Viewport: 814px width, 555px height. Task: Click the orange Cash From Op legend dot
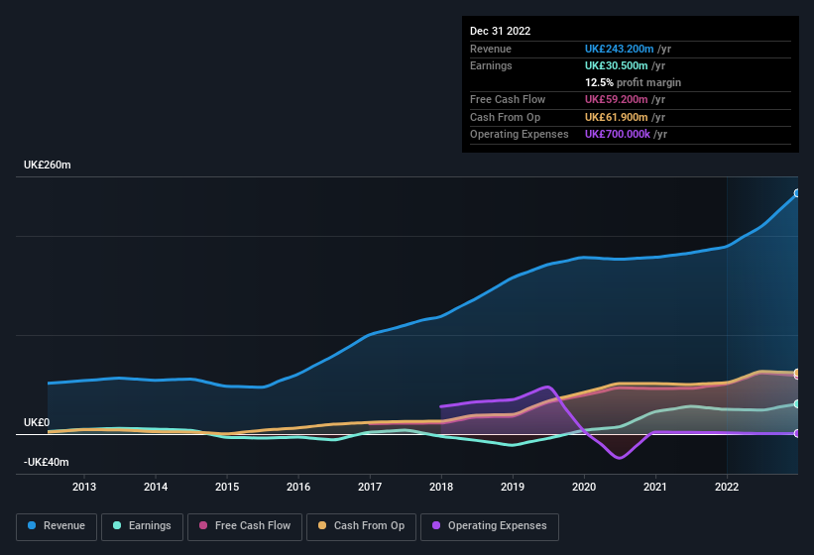click(x=323, y=526)
